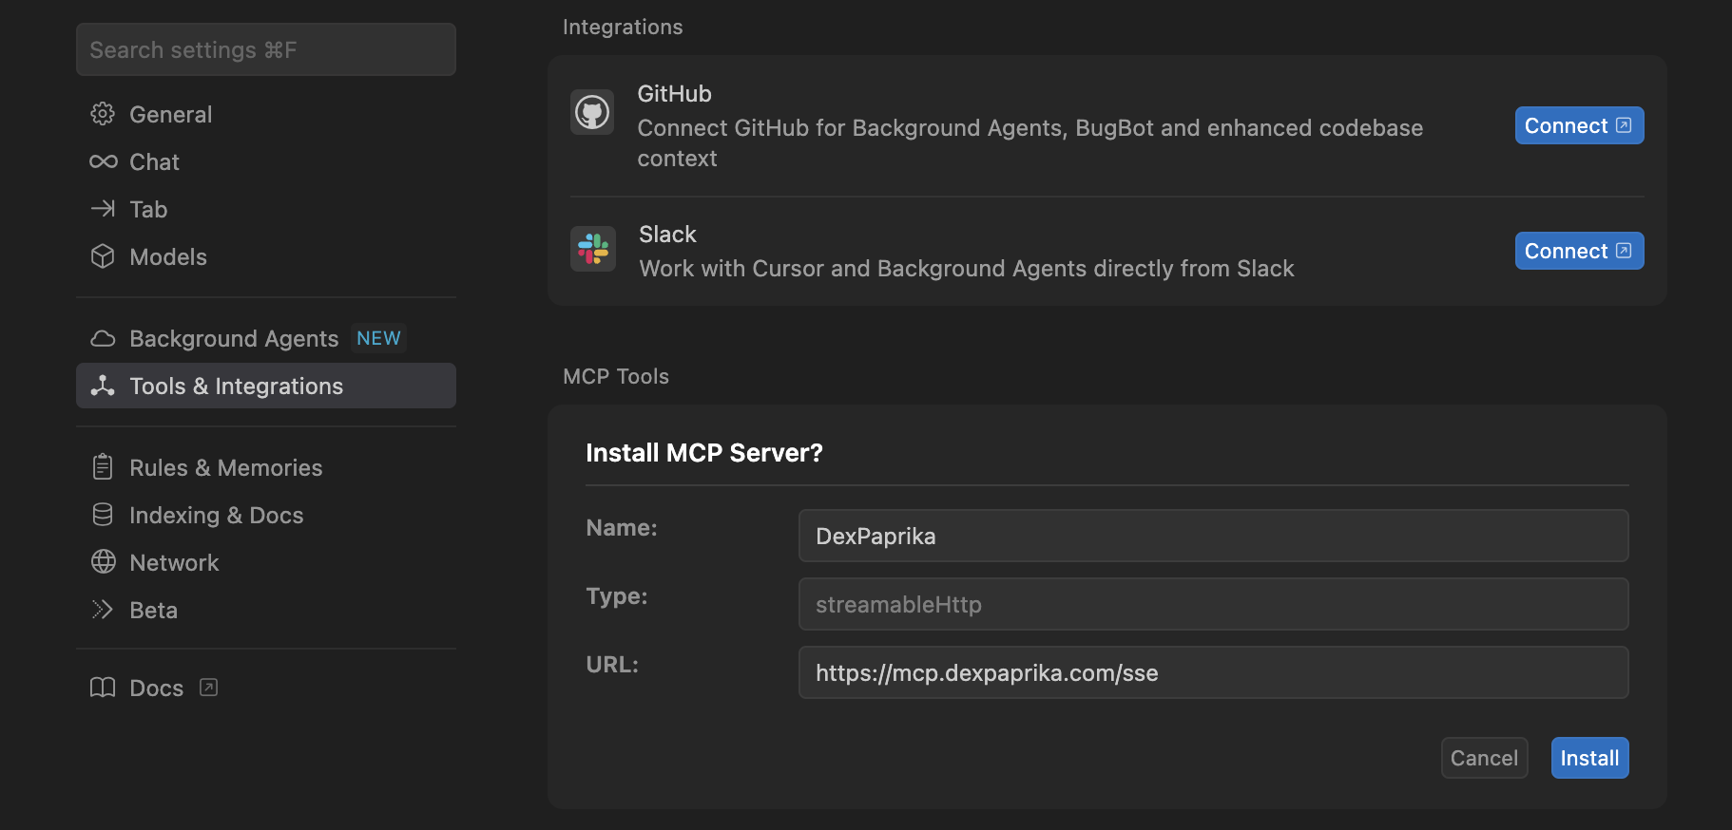1732x830 pixels.
Task: Click the NEW badge next to Background Agents
Action: pyautogui.click(x=378, y=338)
